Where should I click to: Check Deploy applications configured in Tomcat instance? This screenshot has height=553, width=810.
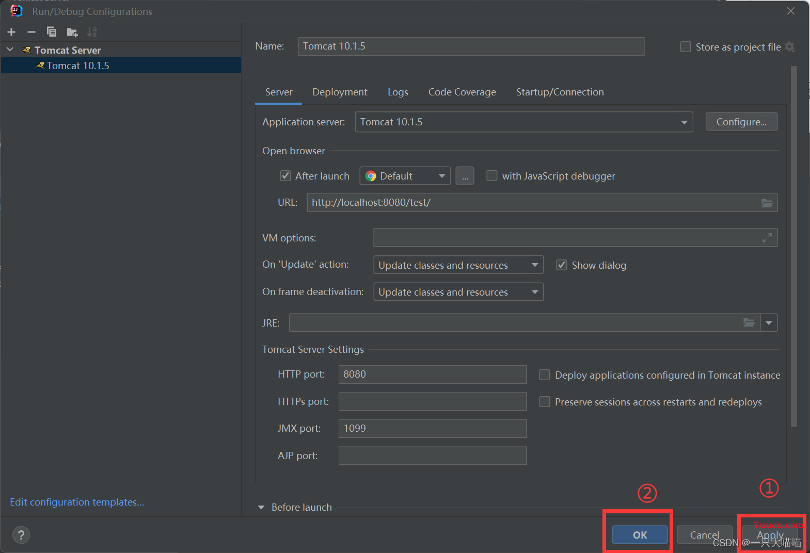click(x=545, y=375)
